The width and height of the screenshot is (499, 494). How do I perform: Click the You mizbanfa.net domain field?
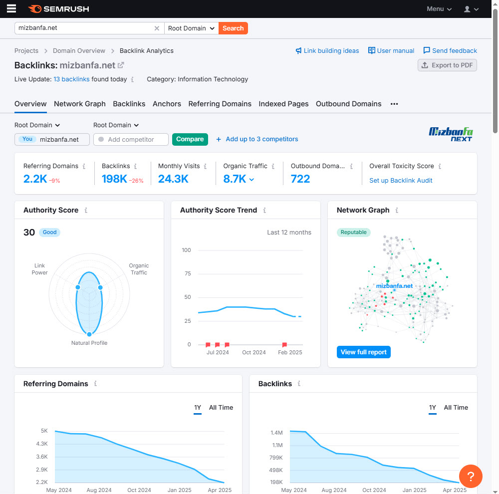(52, 139)
